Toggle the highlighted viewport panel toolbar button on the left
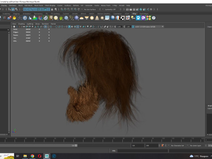Image resolution: width=212 pixels, height=159 pixels. 45,26
